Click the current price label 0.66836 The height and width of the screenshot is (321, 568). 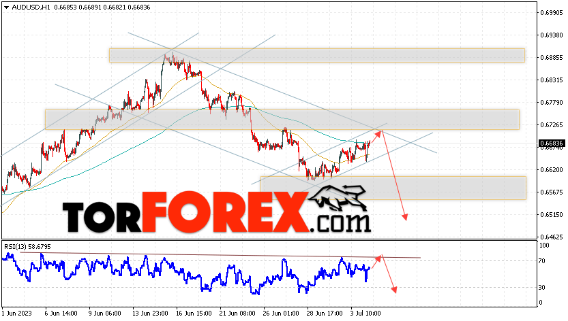(552, 143)
